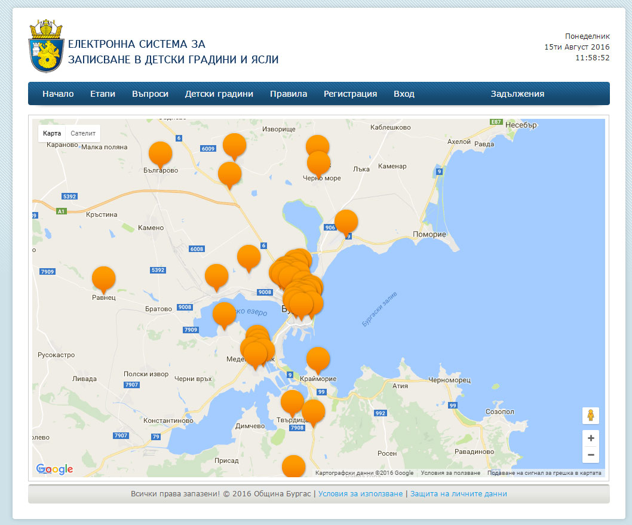
Task: Click the Burgas municipality coat of arms logo
Action: 46,45
